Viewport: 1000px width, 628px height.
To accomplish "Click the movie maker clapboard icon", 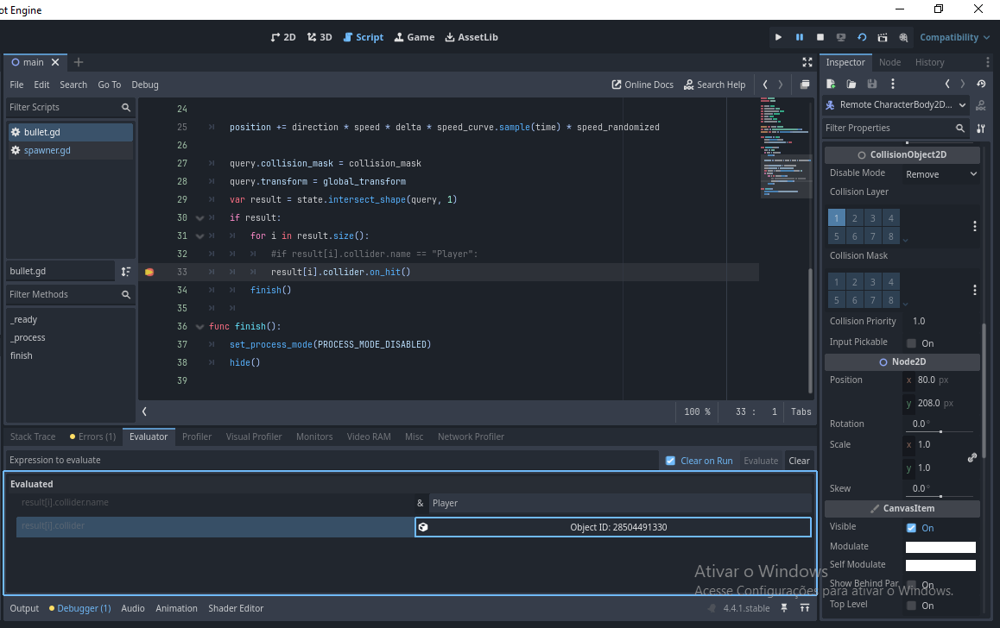I will 883,38.
